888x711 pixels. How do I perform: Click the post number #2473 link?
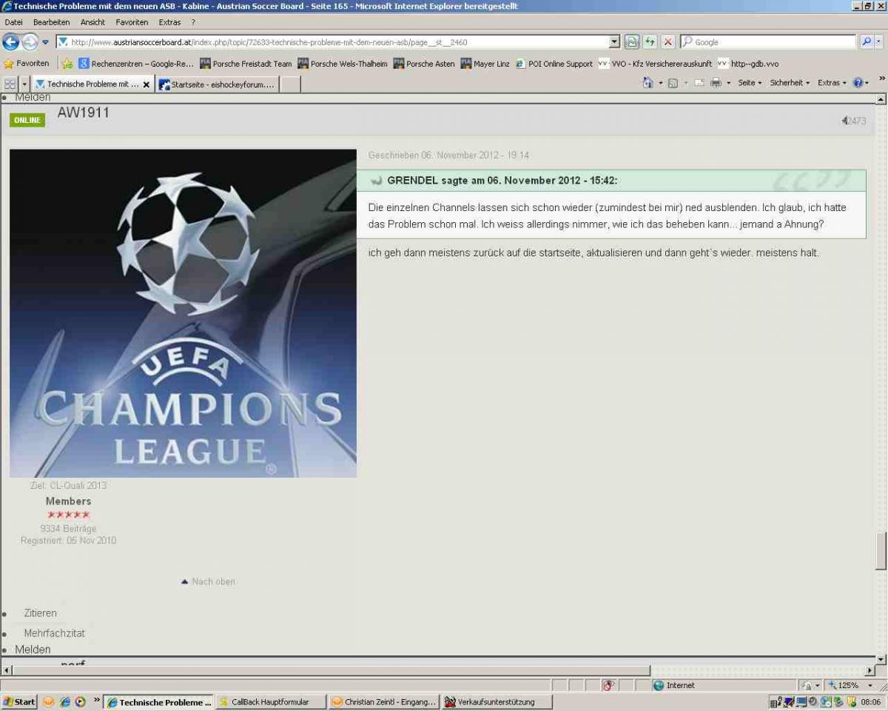pyautogui.click(x=854, y=121)
